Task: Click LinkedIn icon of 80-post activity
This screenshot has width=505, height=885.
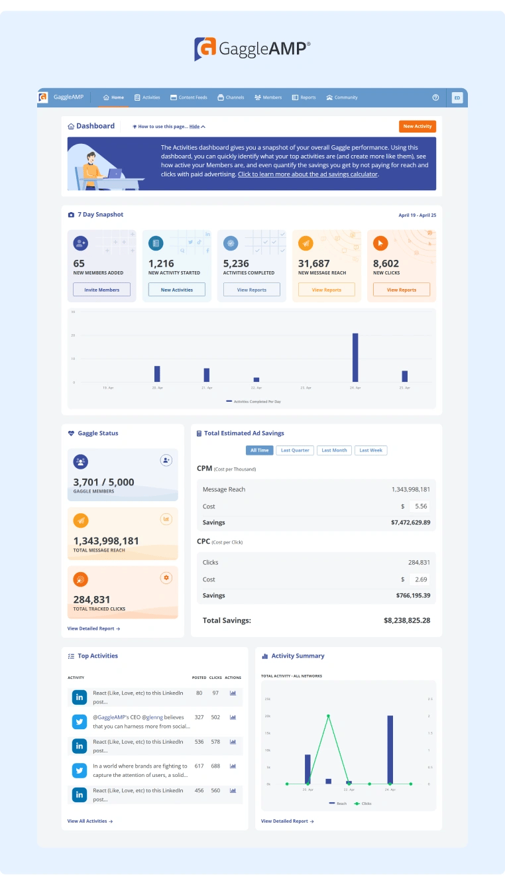Action: [x=80, y=697]
